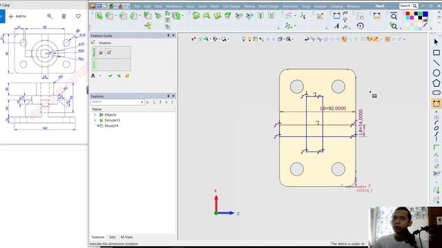Collapse the Extrude13 tree node
The image size is (442, 248).
pos(95,121)
